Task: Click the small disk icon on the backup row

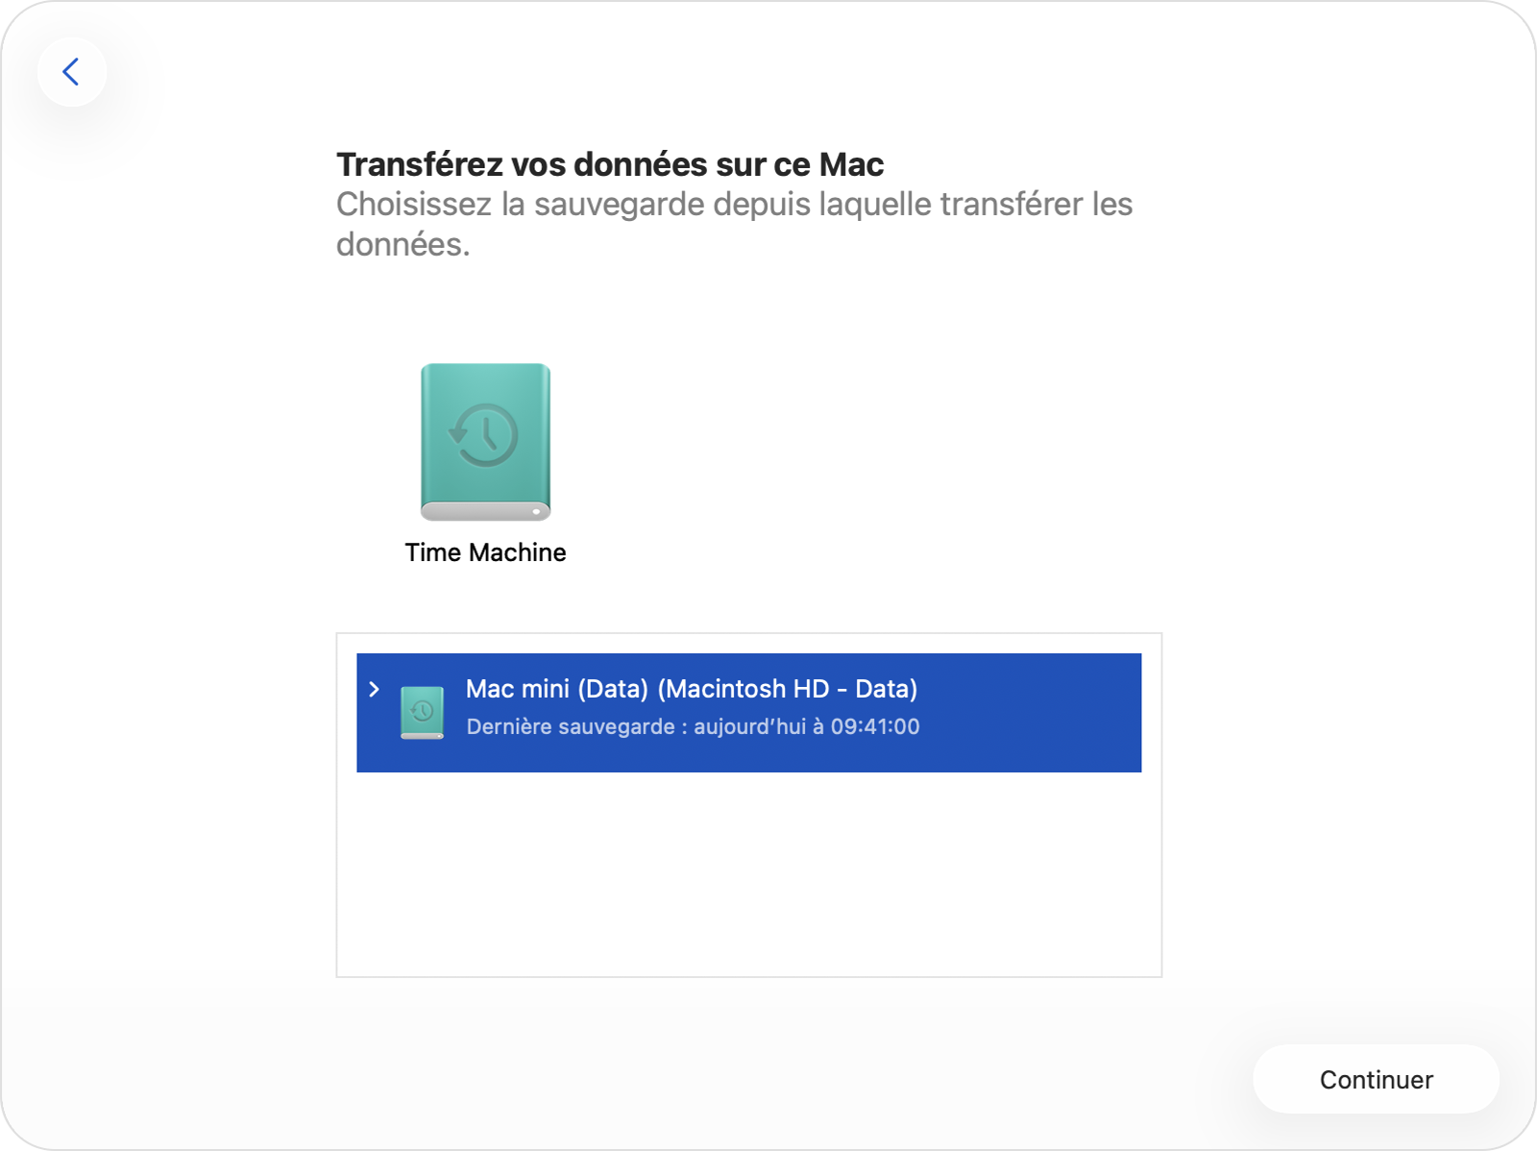Action: [x=421, y=712]
